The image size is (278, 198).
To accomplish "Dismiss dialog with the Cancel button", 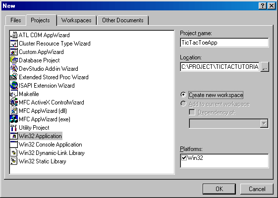I will tap(257, 189).
